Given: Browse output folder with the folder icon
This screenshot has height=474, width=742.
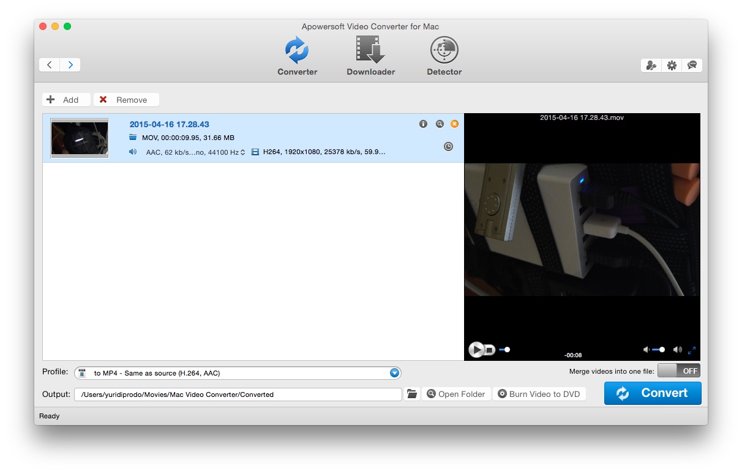Looking at the screenshot, I should pyautogui.click(x=412, y=394).
